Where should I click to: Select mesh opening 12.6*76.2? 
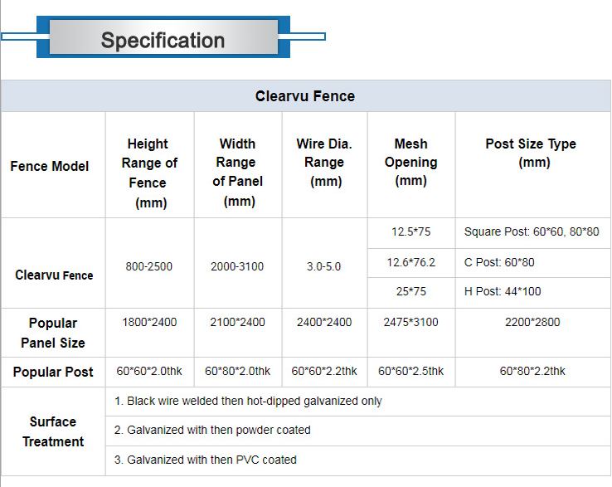coord(411,262)
